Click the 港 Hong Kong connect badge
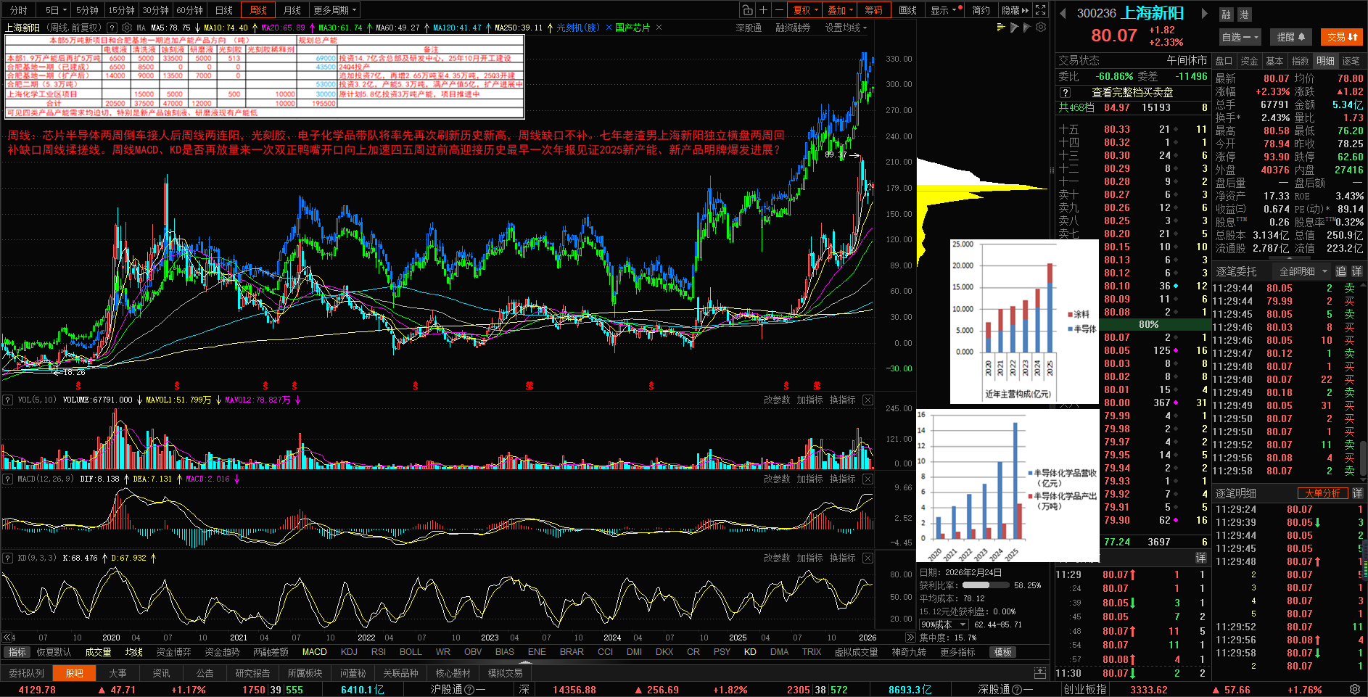This screenshot has height=697, width=1368. tap(1243, 15)
